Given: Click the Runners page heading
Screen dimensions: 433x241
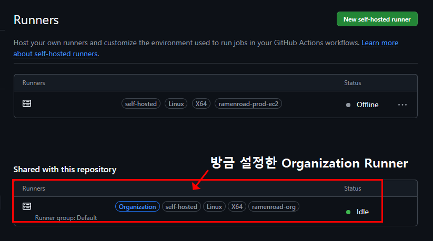Looking at the screenshot, I should [36, 20].
